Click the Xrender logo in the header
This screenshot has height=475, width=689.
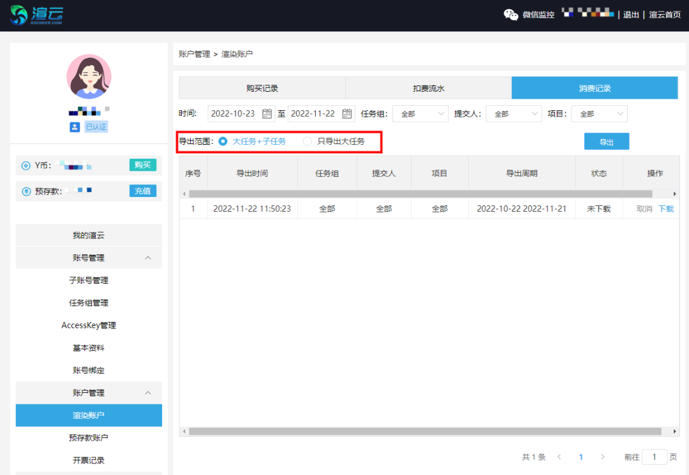(x=37, y=15)
